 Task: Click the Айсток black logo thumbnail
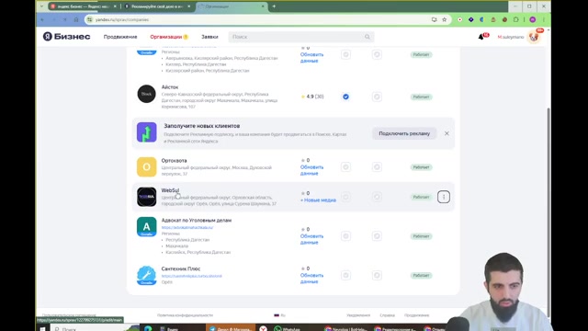pyautogui.click(x=146, y=94)
